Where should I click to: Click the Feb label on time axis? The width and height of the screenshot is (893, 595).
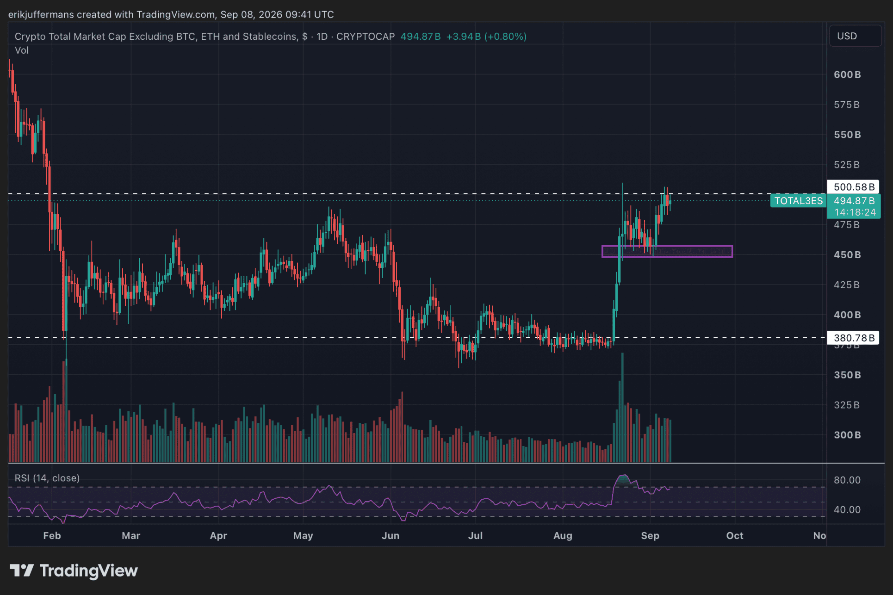coord(52,536)
